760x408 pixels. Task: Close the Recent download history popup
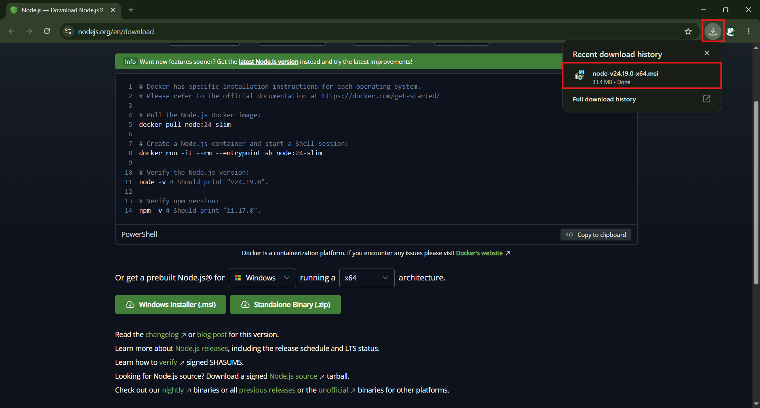click(x=707, y=53)
